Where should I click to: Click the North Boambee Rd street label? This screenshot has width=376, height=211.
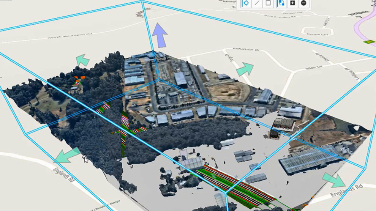coord(70,36)
